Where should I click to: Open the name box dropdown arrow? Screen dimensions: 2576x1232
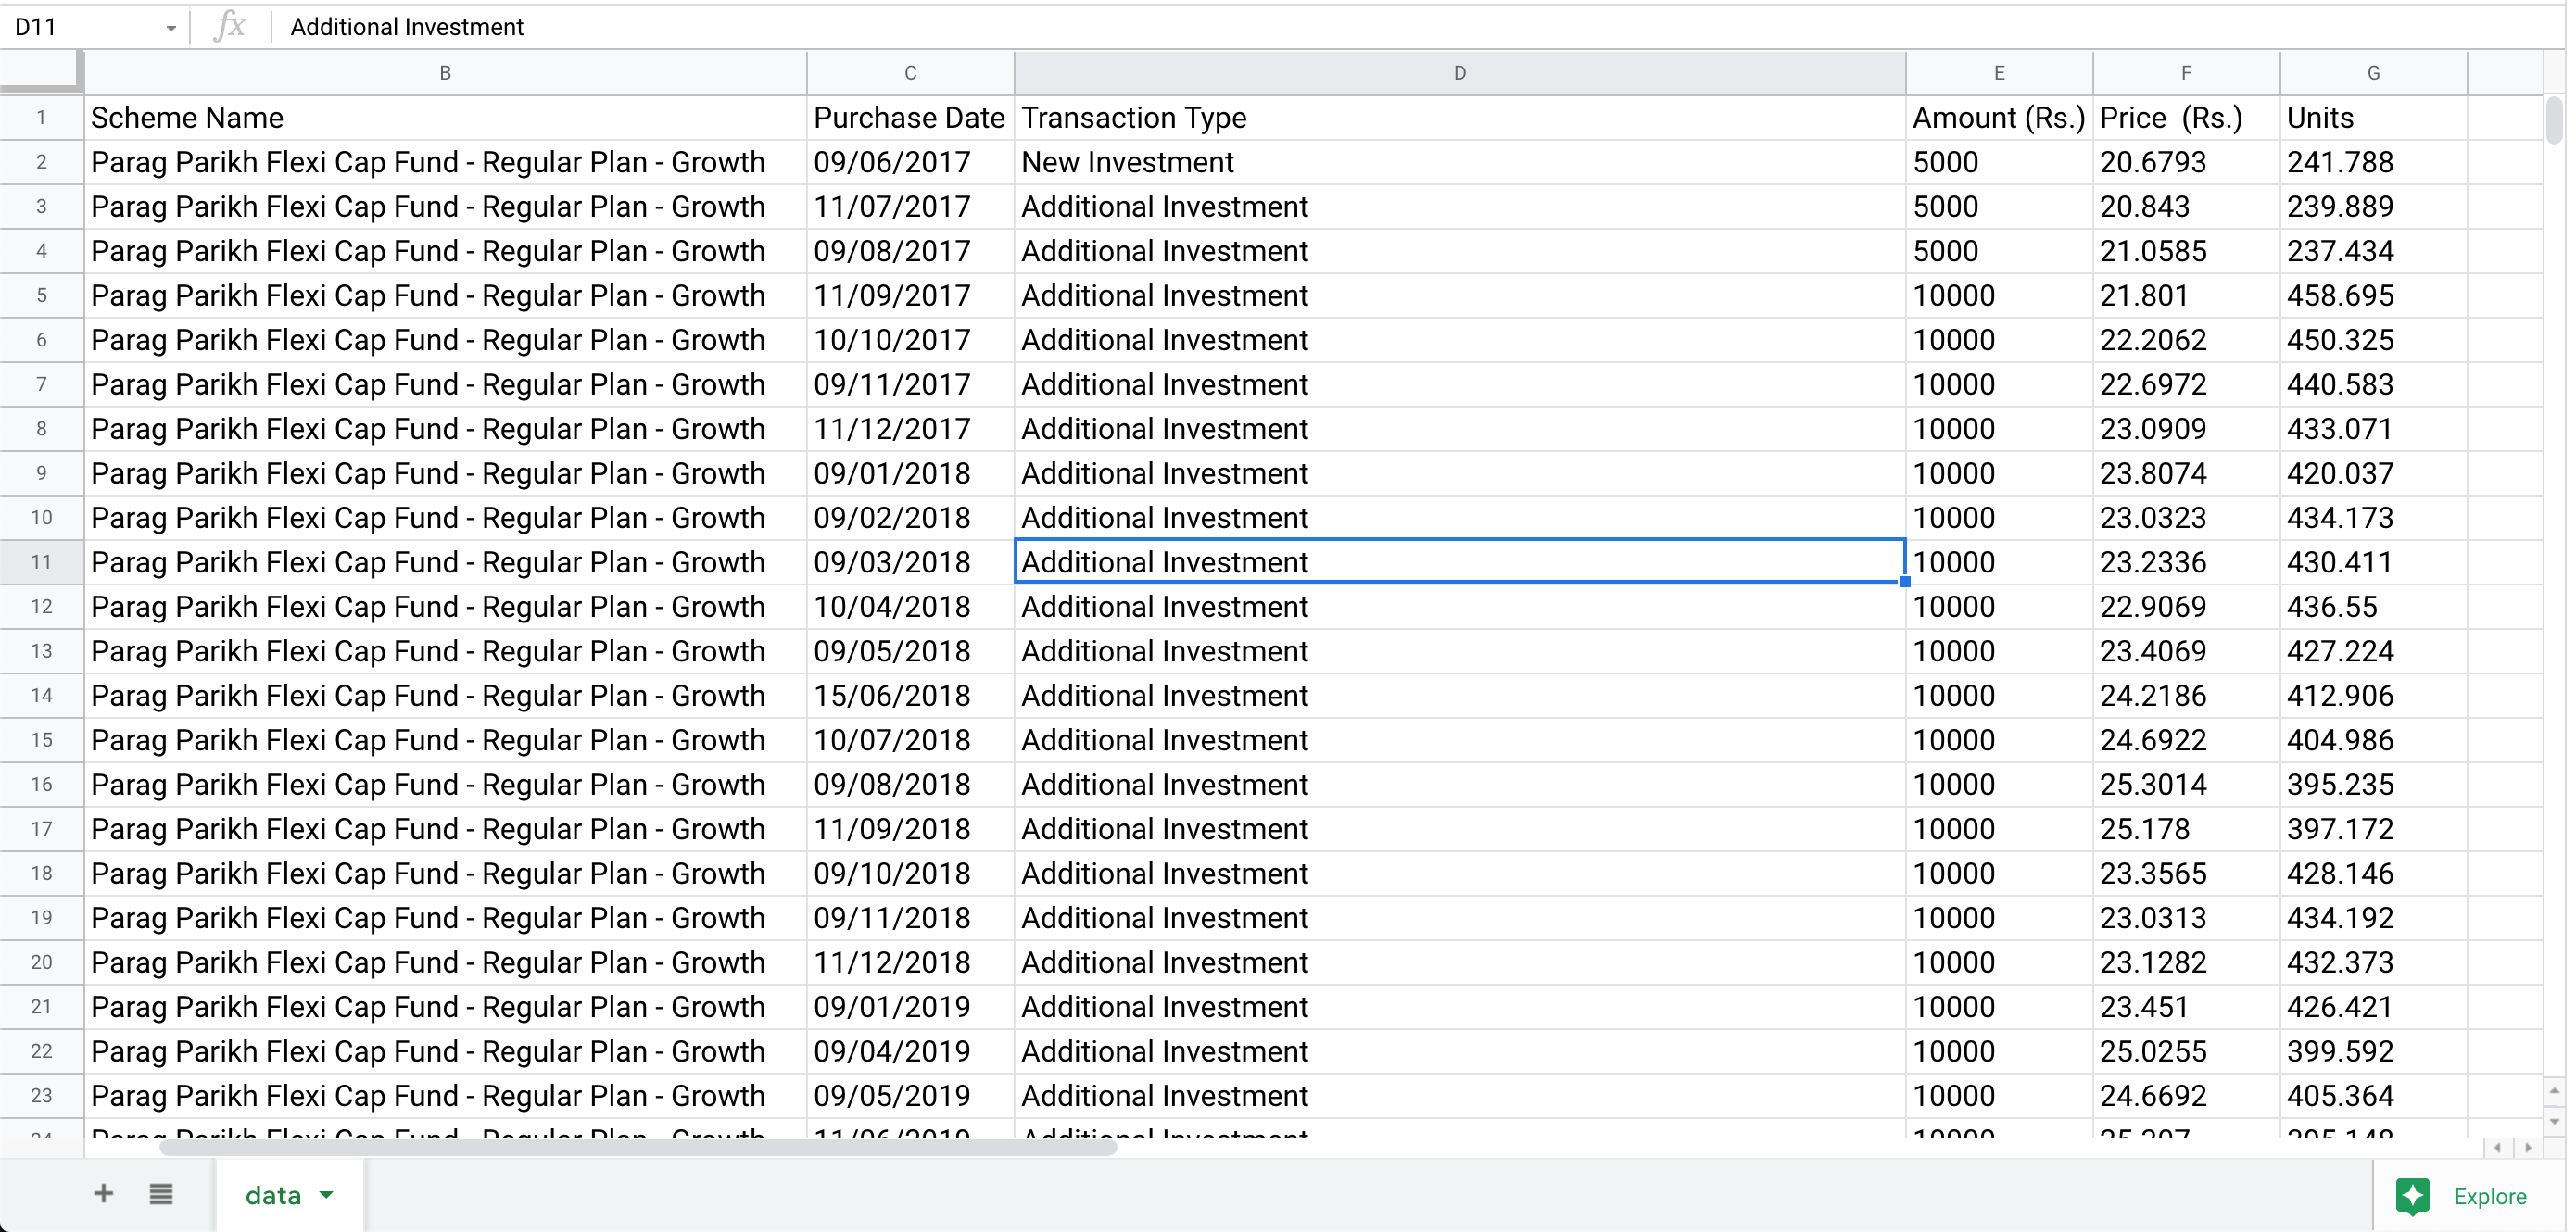171,28
